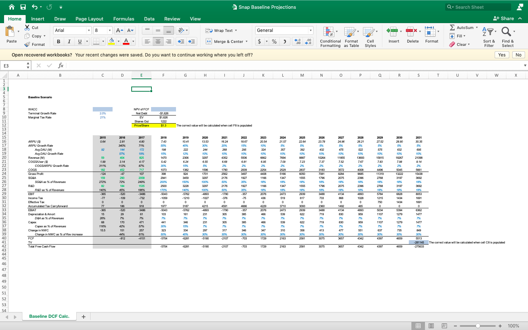This screenshot has height=330, width=528.
Task: Click zoom out minus button
Action: [455, 326]
